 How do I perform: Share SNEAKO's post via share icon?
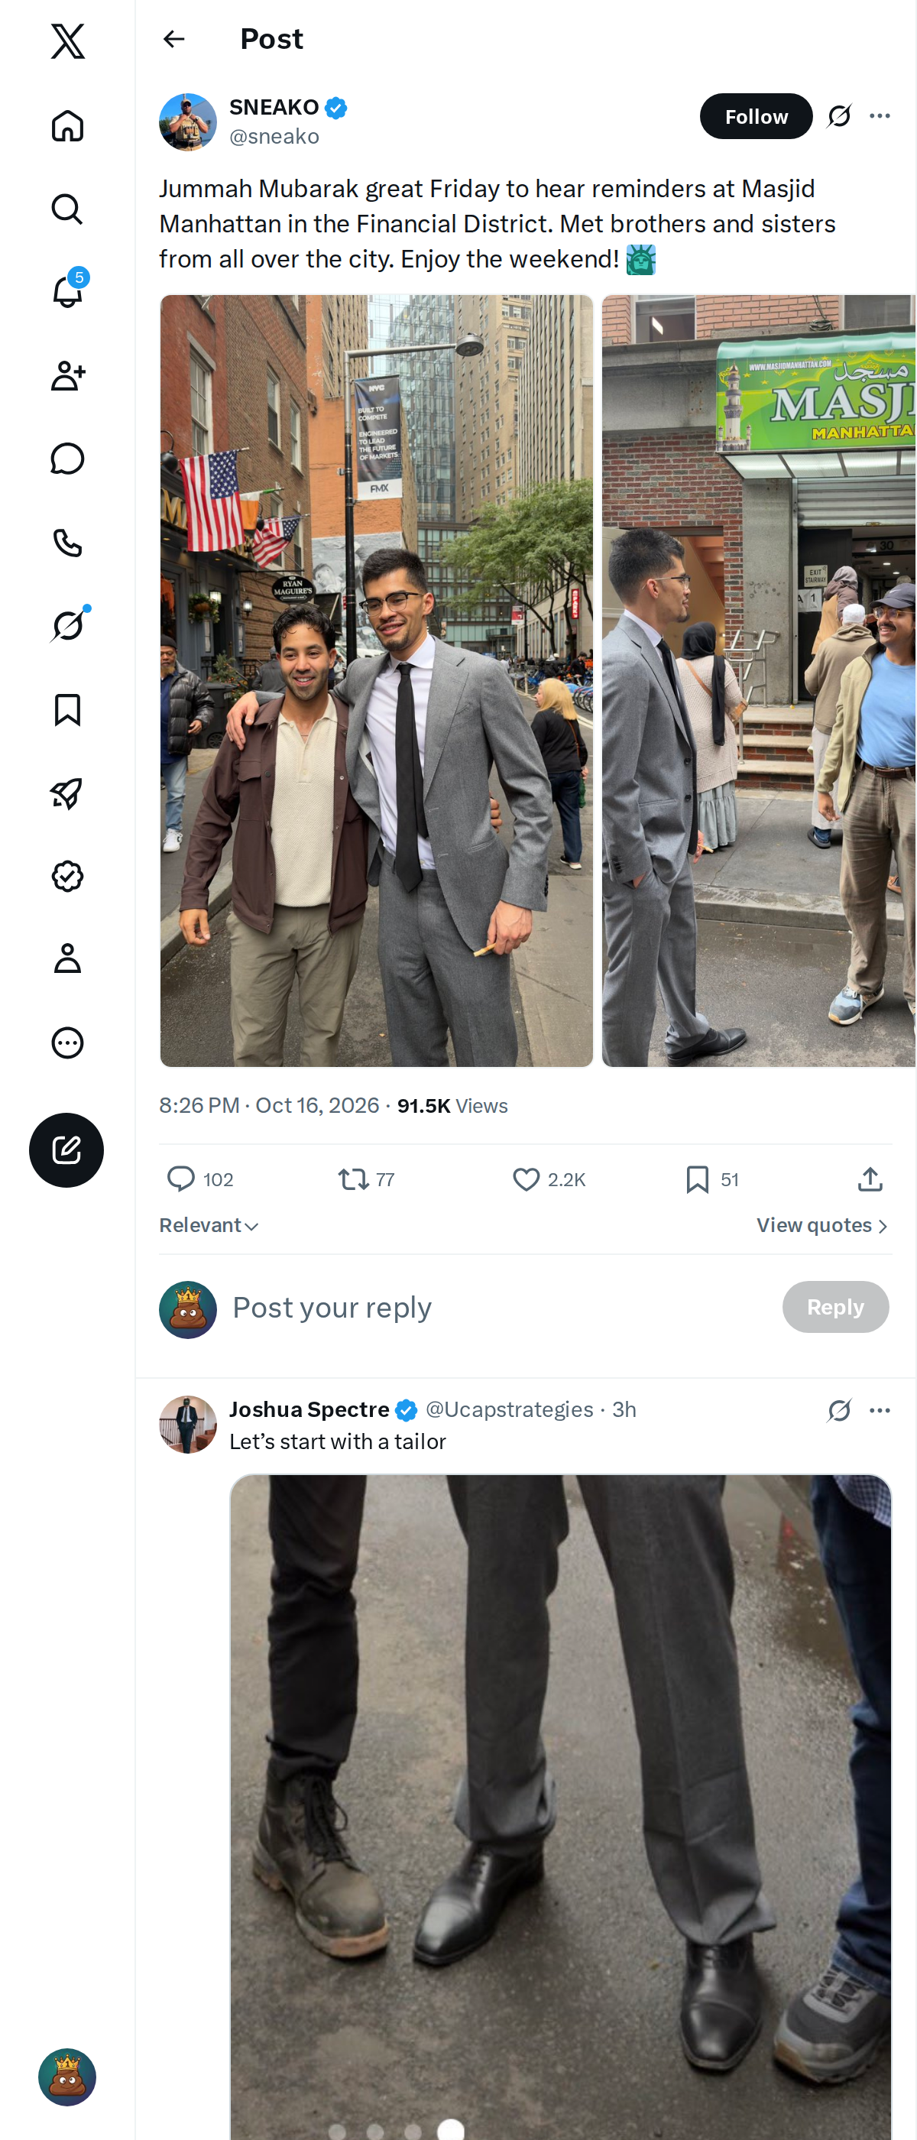pos(870,1179)
